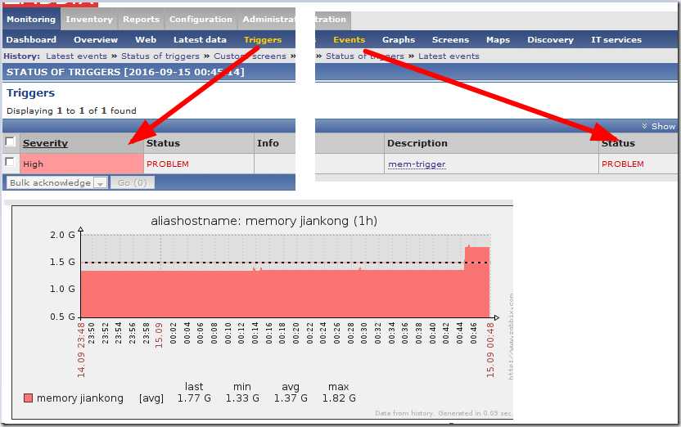Navigate to the Latest data submenu item
This screenshot has height=427, width=681.
click(x=200, y=39)
